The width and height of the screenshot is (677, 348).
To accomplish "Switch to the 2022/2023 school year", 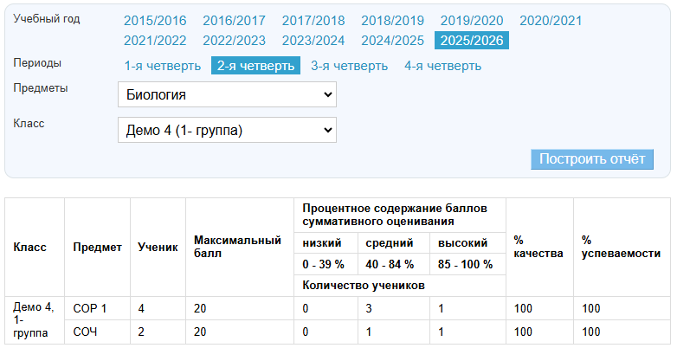I will 234,40.
